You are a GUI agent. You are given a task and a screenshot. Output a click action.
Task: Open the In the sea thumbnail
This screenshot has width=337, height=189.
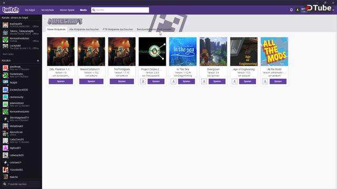point(183,51)
